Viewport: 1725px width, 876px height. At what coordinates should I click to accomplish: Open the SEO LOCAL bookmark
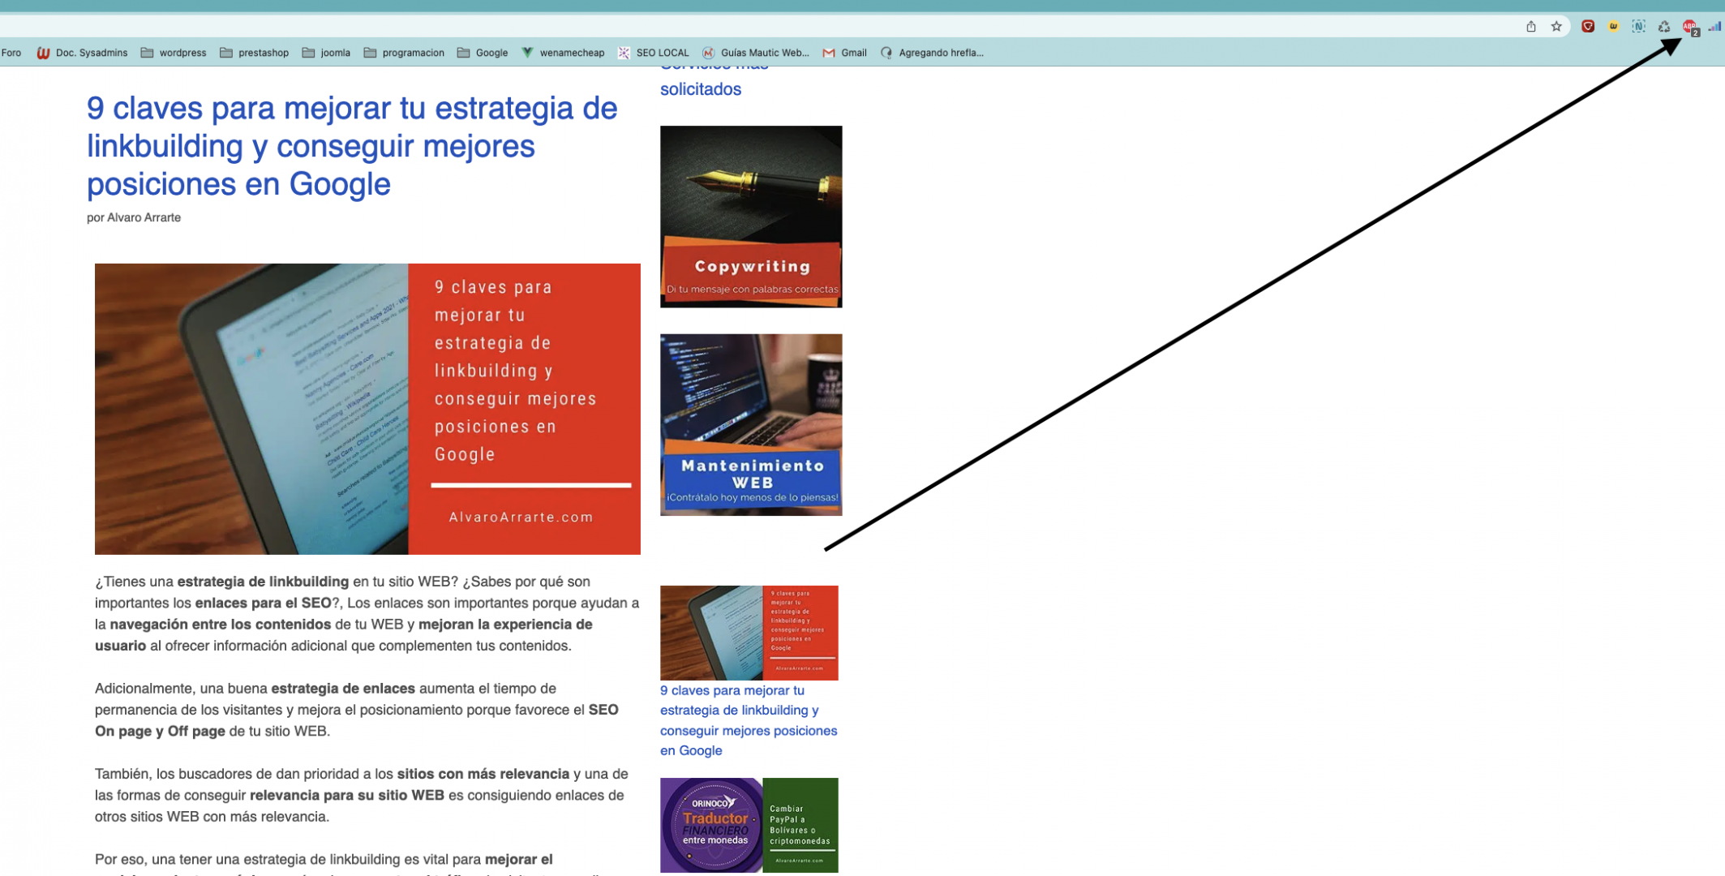654,53
